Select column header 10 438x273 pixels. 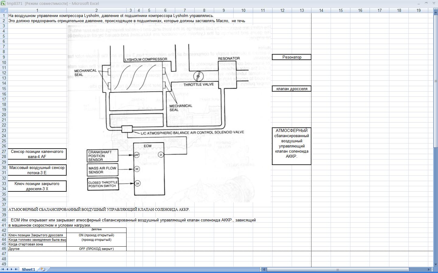243,10
